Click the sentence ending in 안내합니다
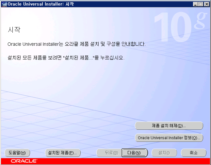This screenshot has height=165, width=211. (x=76, y=44)
